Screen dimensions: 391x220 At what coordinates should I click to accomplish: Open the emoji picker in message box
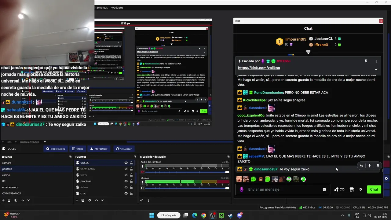[324, 189]
